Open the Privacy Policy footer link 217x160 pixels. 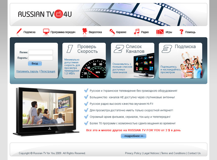pyautogui.click(x=133, y=153)
